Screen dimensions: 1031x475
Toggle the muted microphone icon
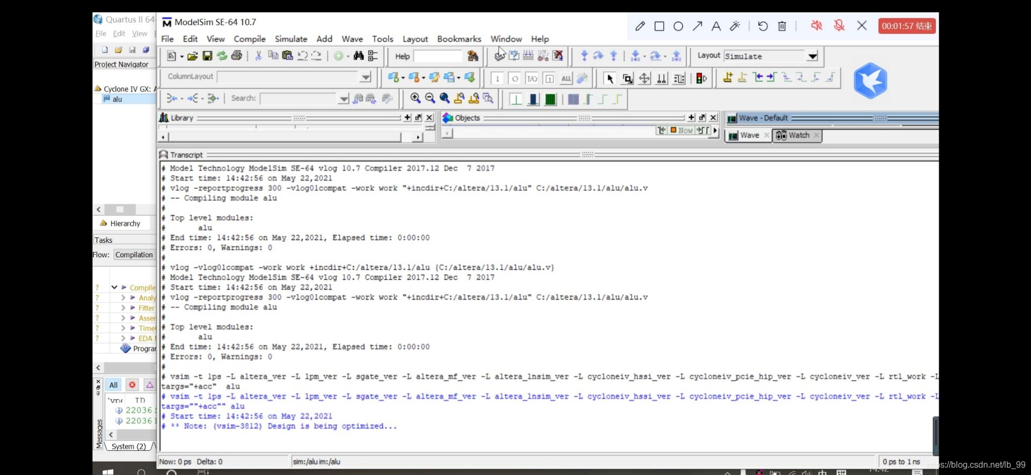coord(839,25)
